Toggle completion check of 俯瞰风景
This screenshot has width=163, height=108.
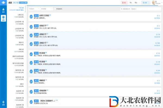[31, 82]
